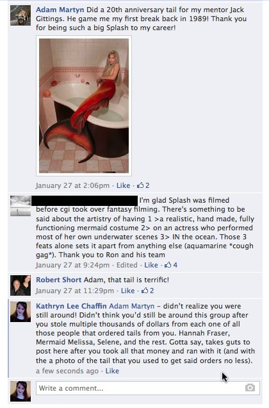Click the Write a comment field
Image resolution: width=269 pixels, height=408 pixels.
pos(147,388)
